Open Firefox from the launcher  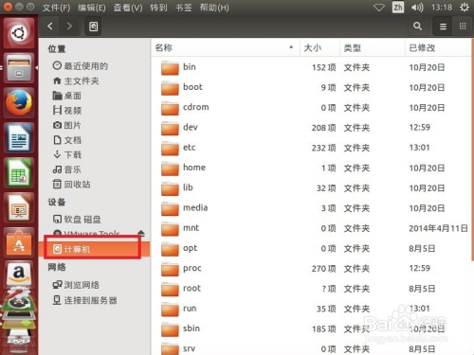pyautogui.click(x=19, y=103)
